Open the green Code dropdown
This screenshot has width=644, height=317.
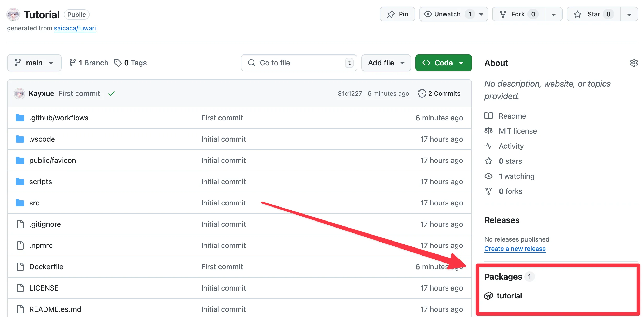click(x=443, y=63)
